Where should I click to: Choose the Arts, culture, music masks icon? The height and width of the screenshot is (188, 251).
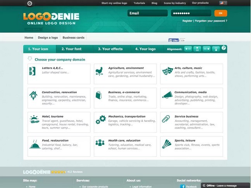coord(167,72)
